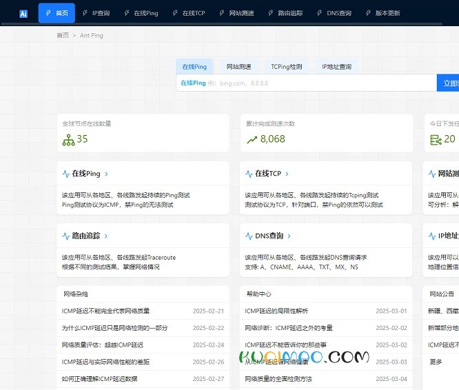The width and height of the screenshot is (459, 390).
Task: Open 路由追踪 in the top navigation
Action: point(290,13)
